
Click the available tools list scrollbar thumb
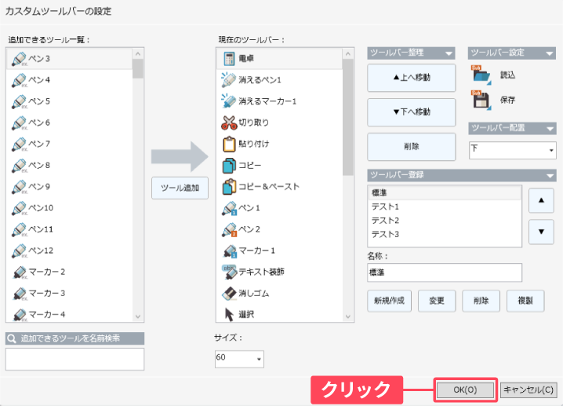pyautogui.click(x=138, y=68)
